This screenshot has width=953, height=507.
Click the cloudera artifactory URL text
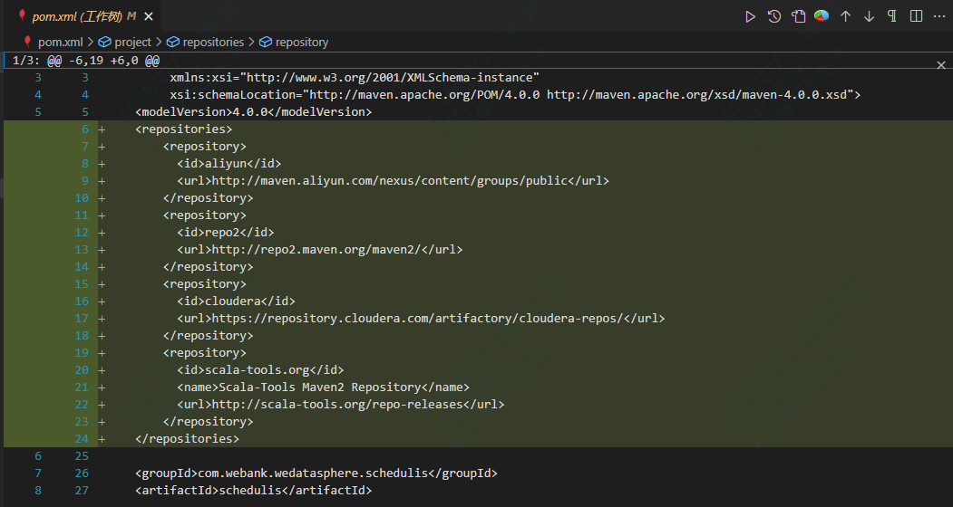tap(417, 318)
